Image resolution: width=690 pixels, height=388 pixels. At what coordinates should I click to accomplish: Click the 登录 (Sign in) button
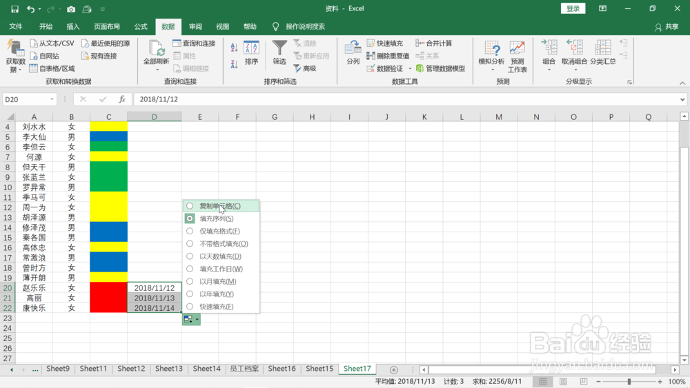pyautogui.click(x=573, y=8)
